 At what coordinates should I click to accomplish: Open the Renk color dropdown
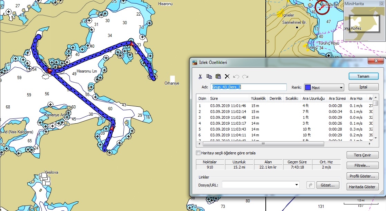pyautogui.click(x=341, y=88)
